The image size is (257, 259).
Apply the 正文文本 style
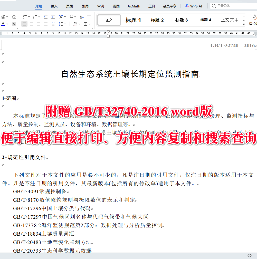point(230,20)
